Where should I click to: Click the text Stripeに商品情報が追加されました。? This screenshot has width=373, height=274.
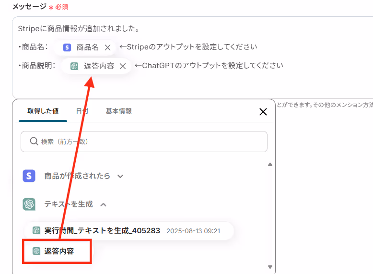tap(79, 29)
